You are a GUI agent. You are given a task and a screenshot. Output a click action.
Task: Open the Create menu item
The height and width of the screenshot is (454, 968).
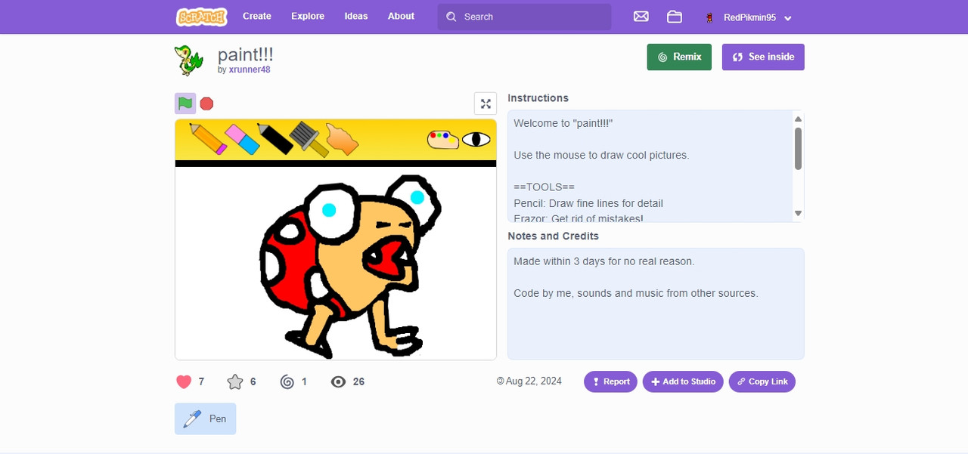[x=257, y=16]
